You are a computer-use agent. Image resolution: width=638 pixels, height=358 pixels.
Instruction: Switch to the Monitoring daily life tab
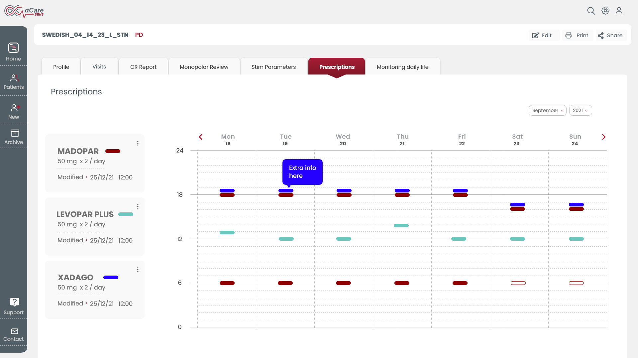click(402, 66)
